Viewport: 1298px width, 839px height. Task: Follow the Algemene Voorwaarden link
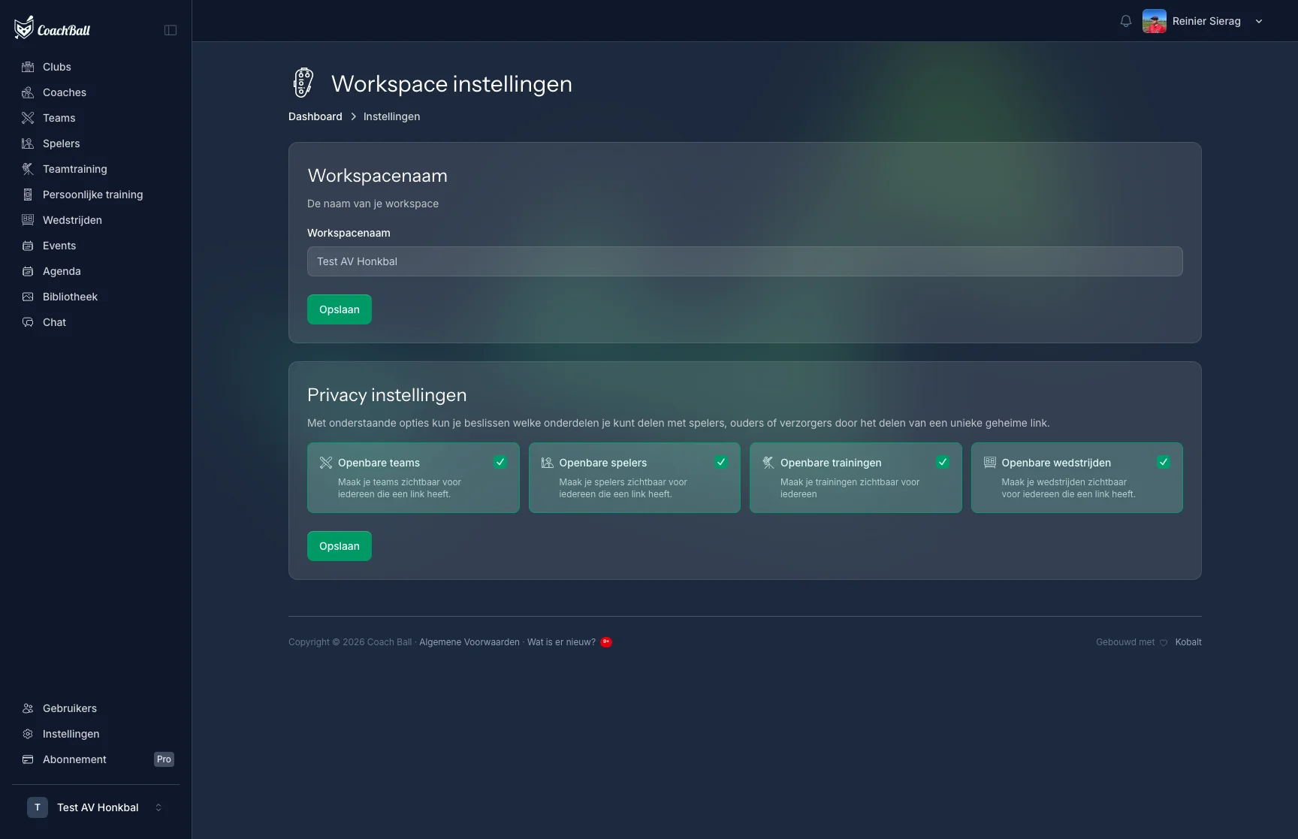point(469,642)
